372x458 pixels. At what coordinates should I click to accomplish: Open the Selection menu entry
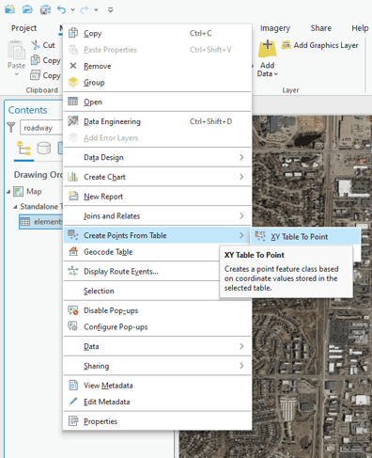click(142, 291)
